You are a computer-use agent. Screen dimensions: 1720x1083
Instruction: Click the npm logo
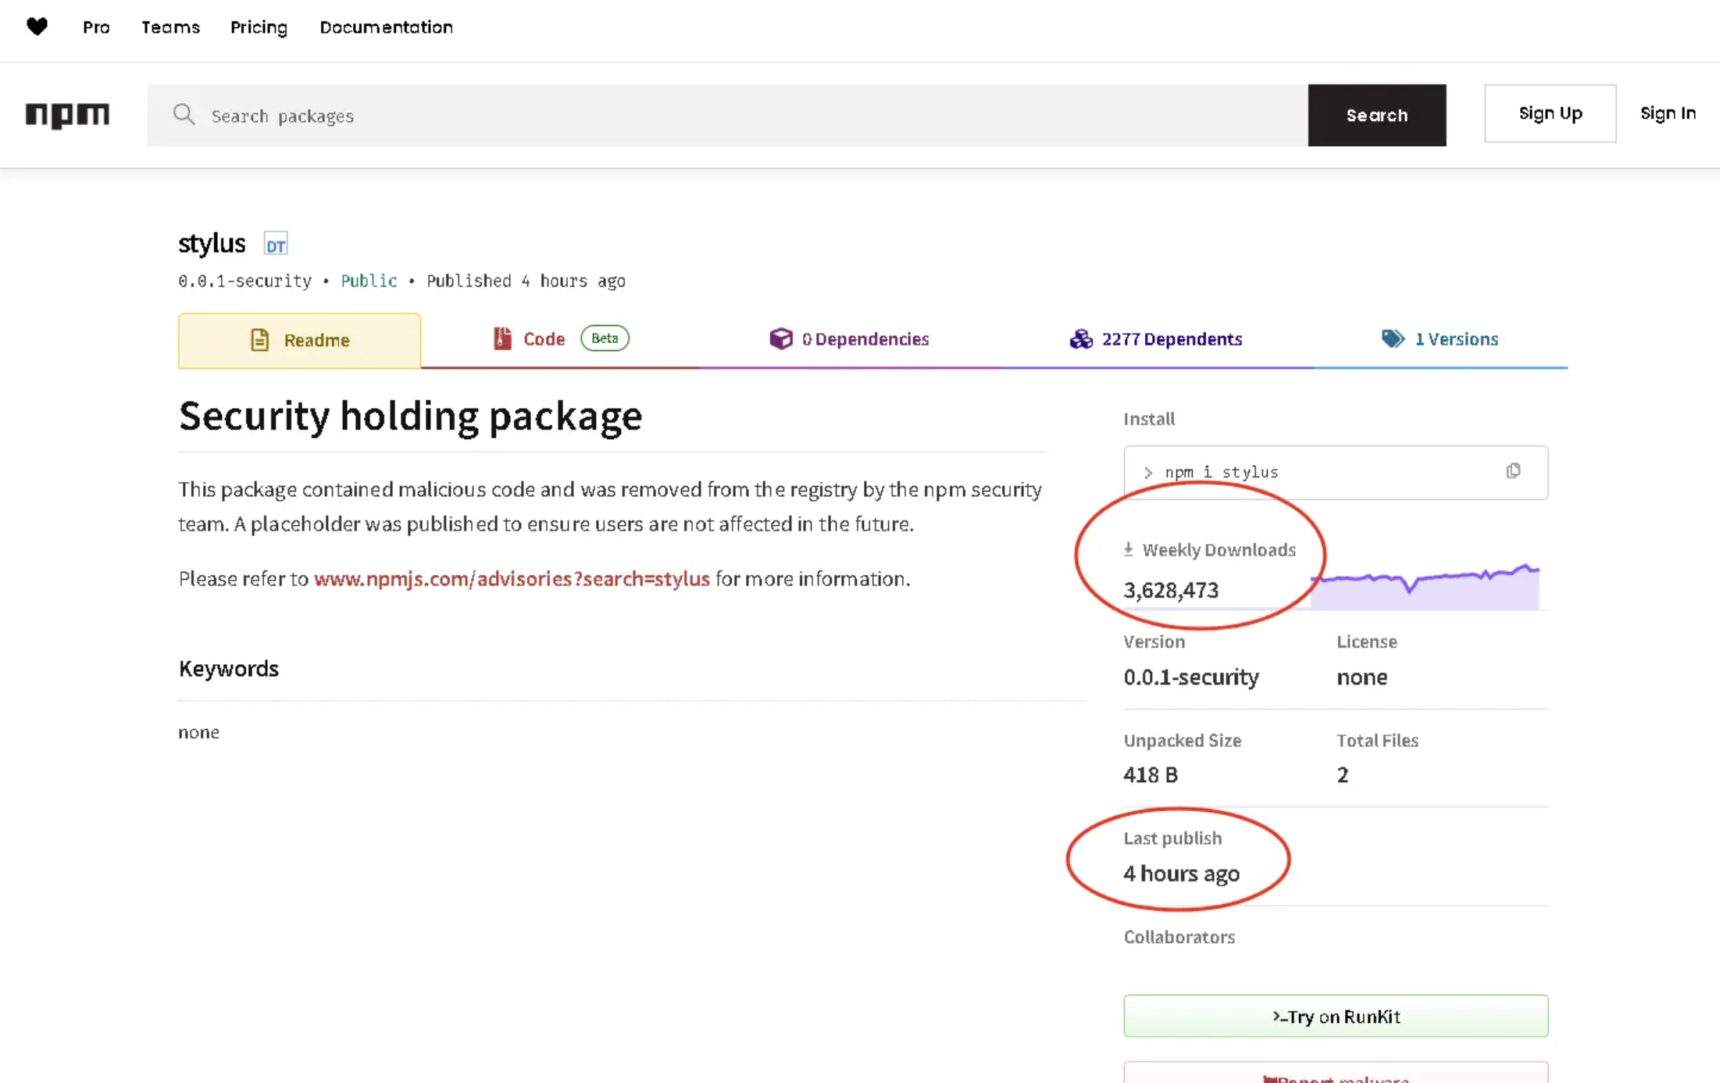(x=67, y=116)
